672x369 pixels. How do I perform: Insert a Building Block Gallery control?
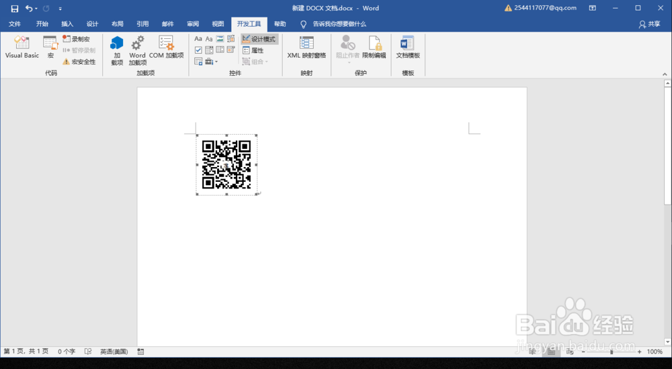point(231,39)
